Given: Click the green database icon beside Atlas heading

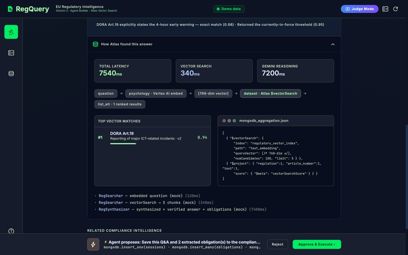Looking at the screenshot, I should coord(96,44).
